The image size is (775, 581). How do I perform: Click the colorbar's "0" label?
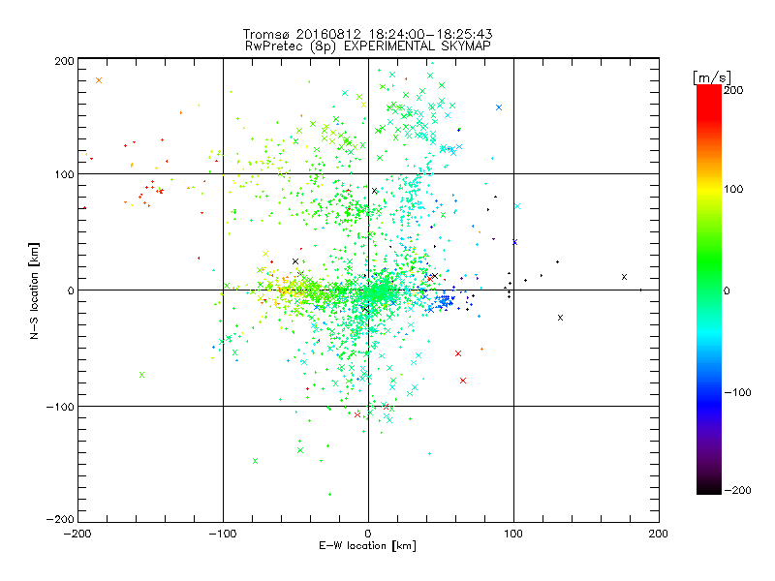(727, 290)
